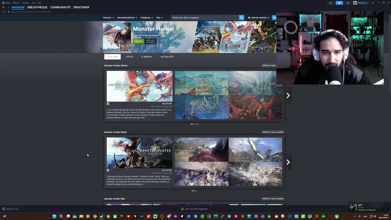The image size is (391, 220).
Task: Open the Jeux menu
Action: pos(33,3)
